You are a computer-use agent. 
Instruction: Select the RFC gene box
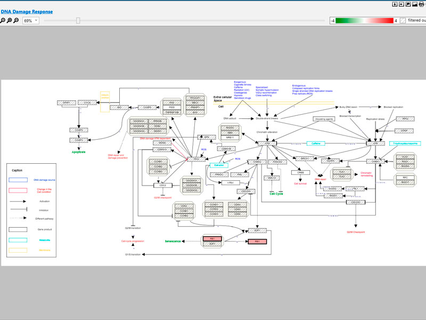click(405, 178)
